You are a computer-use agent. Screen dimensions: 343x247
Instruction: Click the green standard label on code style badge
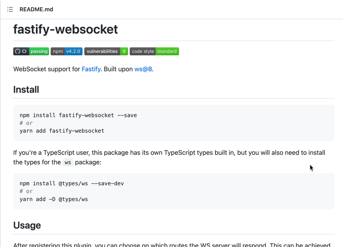tap(167, 51)
